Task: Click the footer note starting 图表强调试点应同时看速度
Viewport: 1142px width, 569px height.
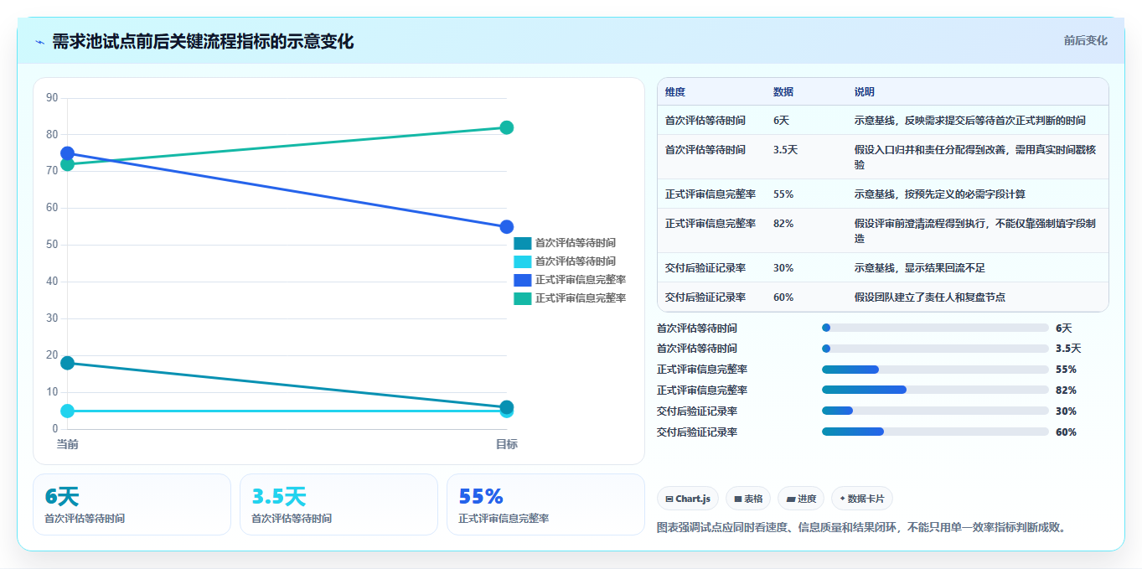Action: point(865,528)
